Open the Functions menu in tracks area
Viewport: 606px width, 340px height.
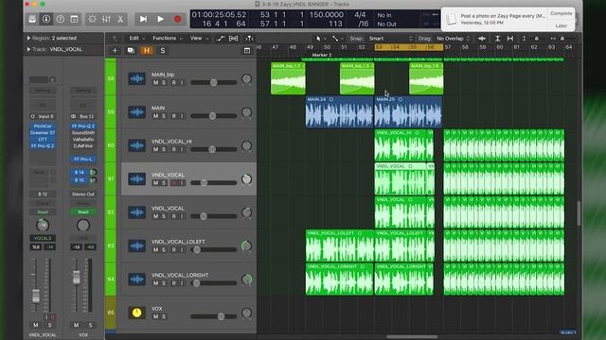tap(168, 38)
